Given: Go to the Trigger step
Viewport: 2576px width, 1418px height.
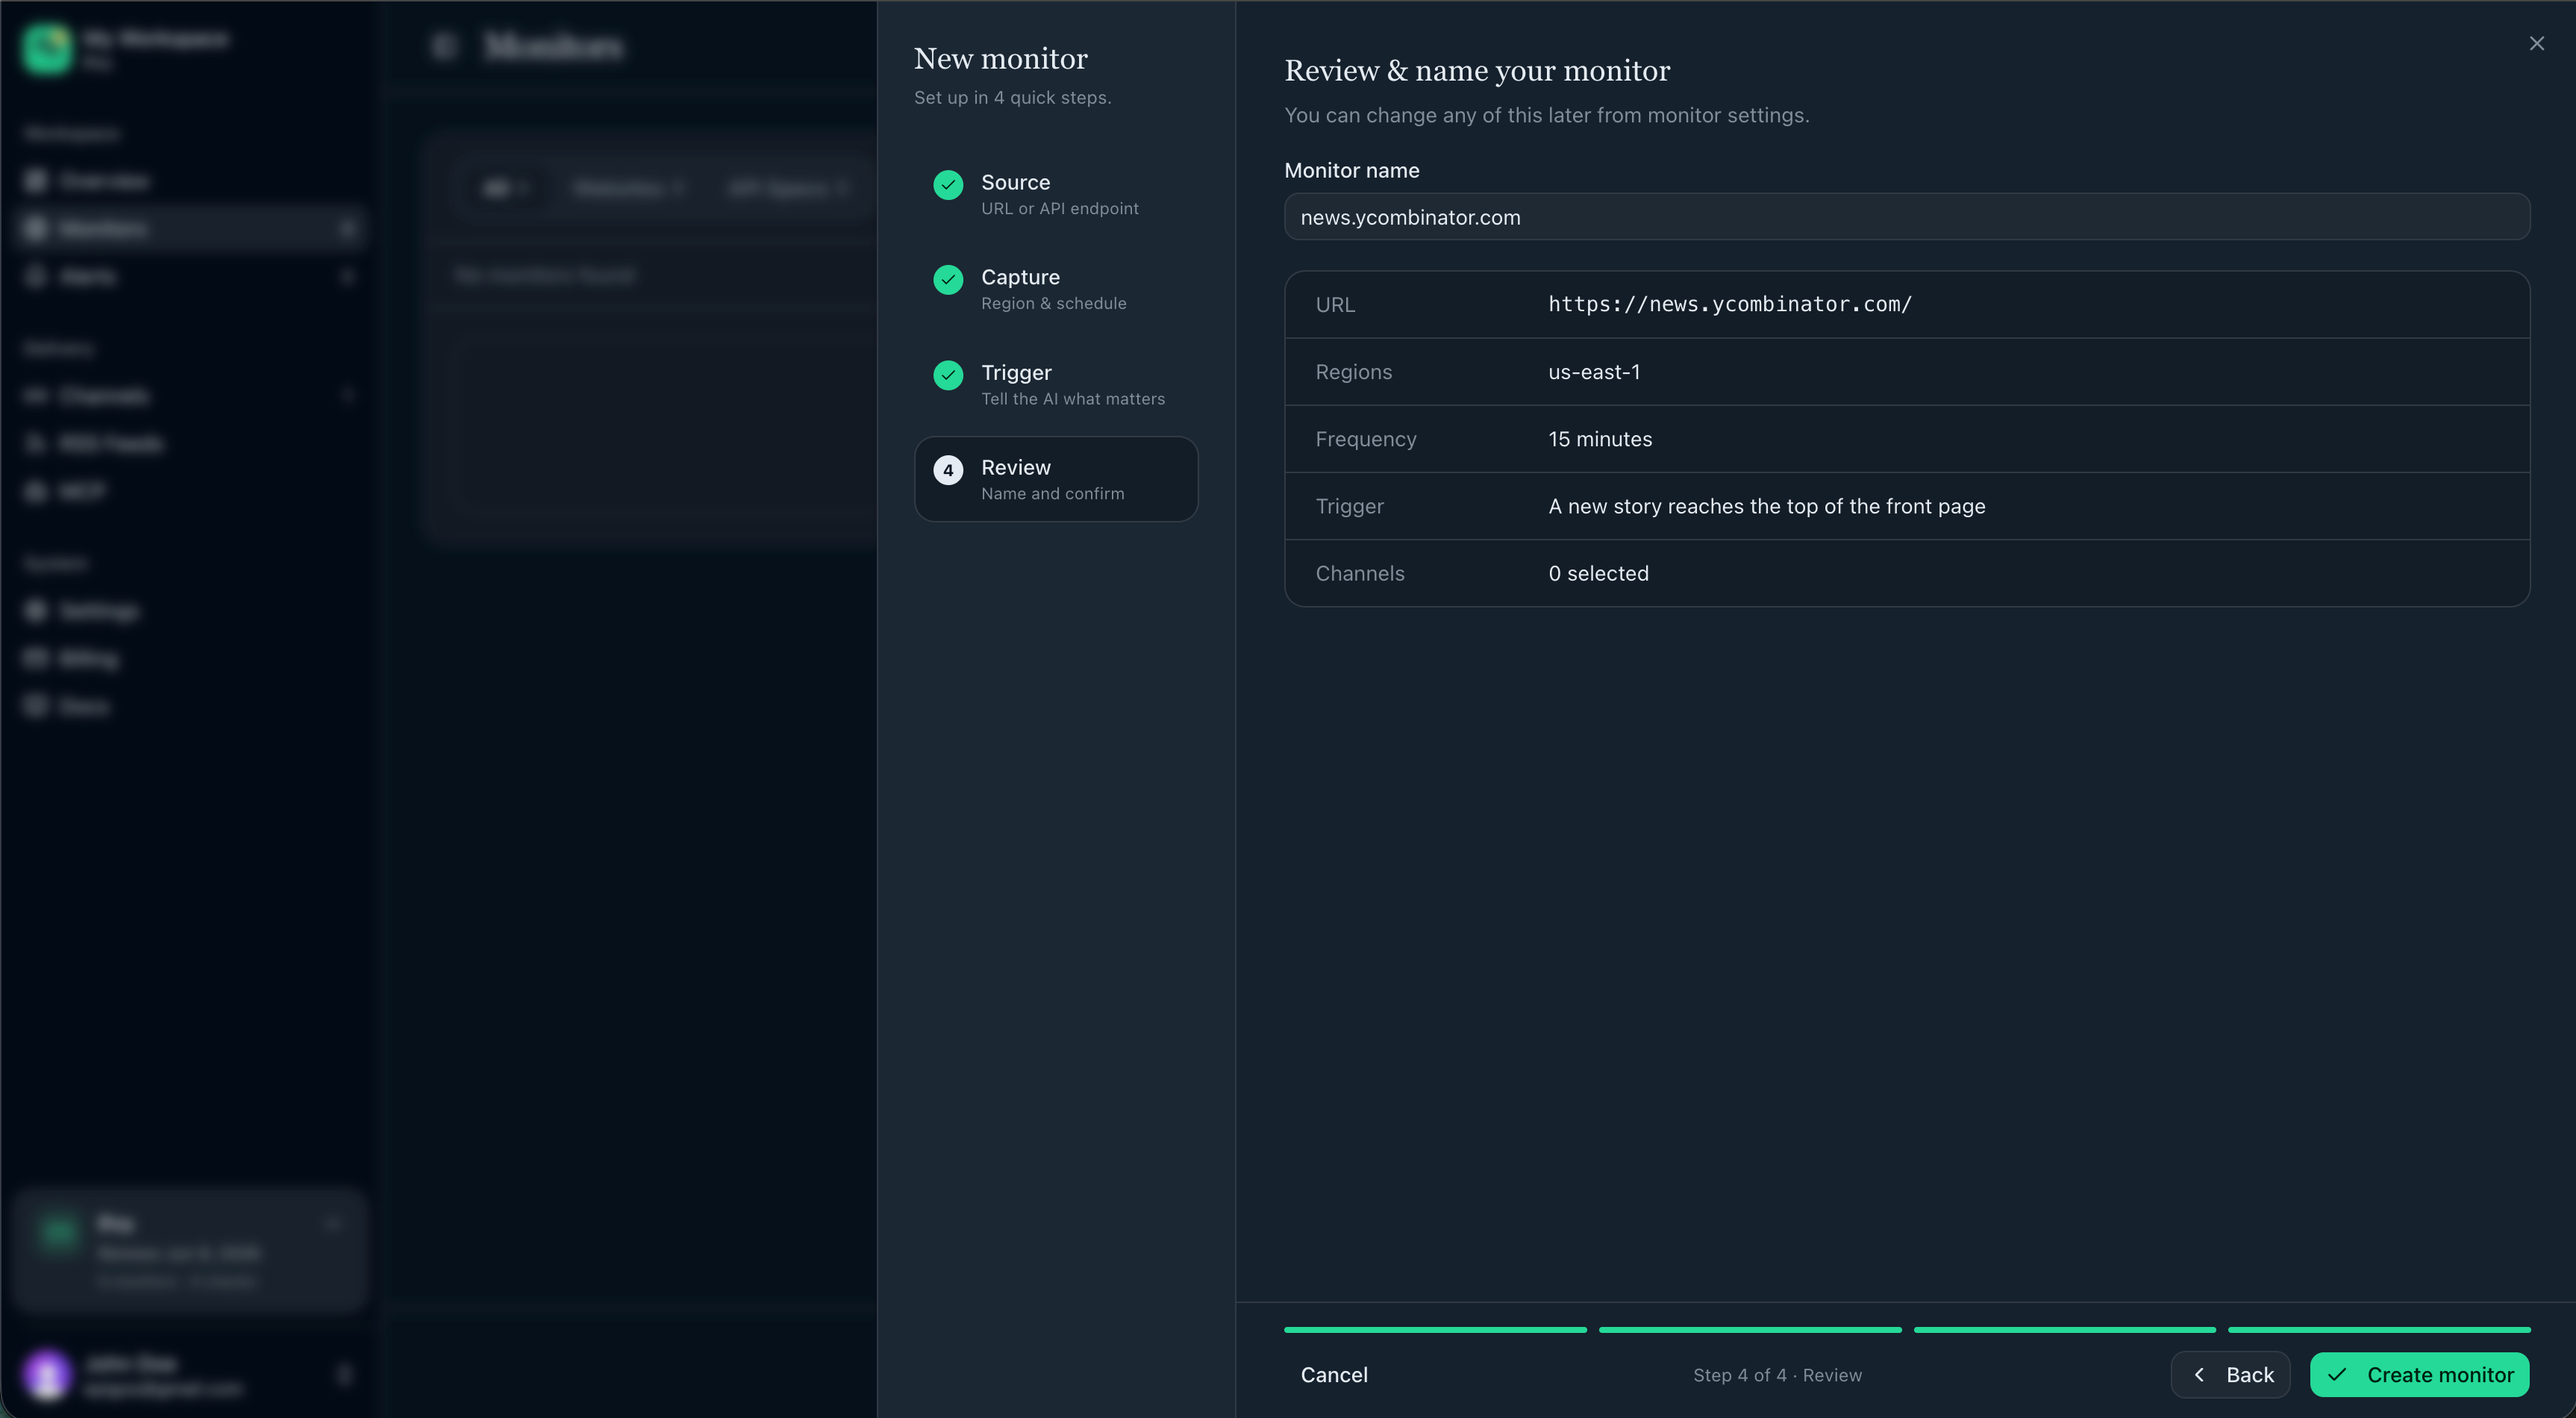Looking at the screenshot, I should point(1056,384).
